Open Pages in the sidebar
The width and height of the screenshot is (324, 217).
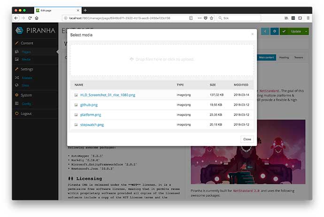[x=27, y=52]
